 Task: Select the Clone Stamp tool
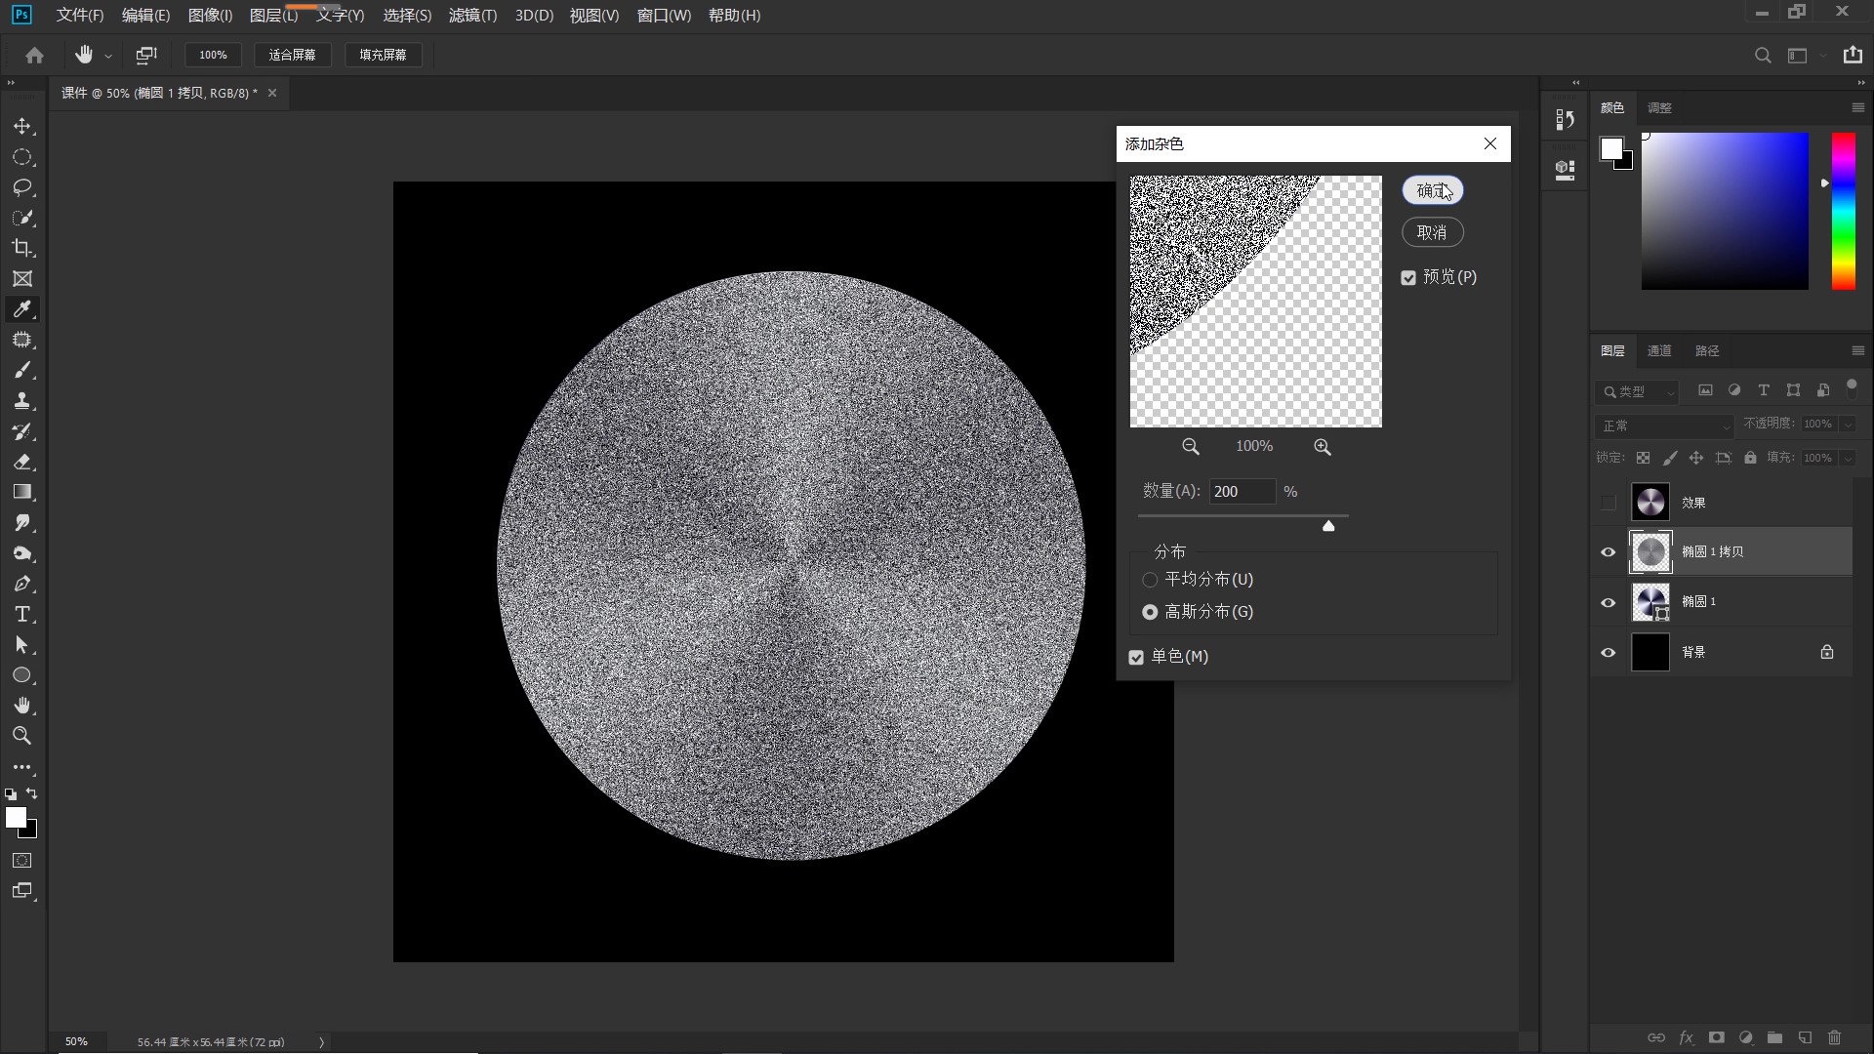[22, 401]
